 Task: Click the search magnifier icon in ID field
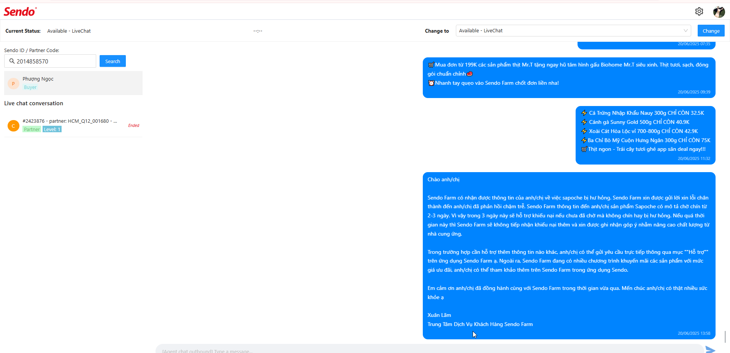[12, 61]
